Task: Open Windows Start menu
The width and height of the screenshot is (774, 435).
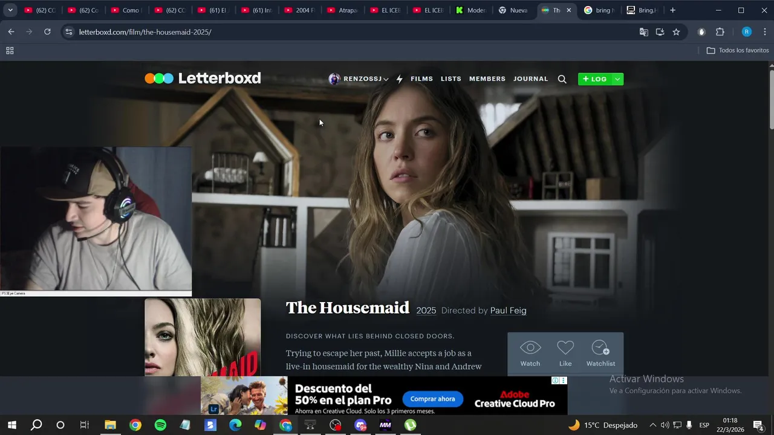Action: point(11,425)
